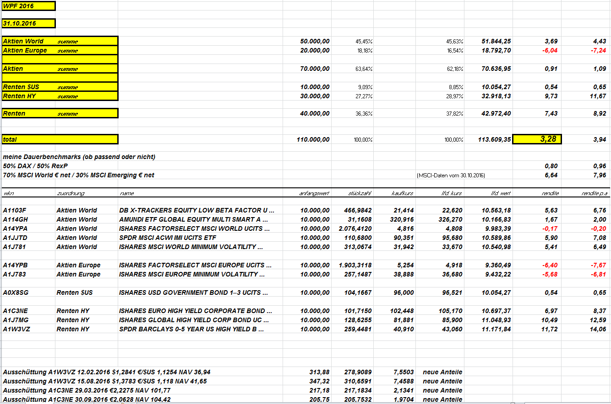This screenshot has width=611, height=404.
Task: Click WKN cell A0X8SG
Action: click(x=16, y=292)
